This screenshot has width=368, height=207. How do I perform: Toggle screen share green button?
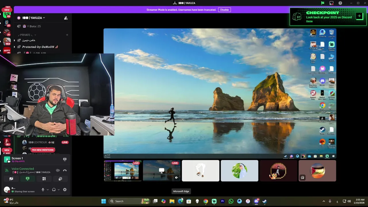tap(28, 179)
